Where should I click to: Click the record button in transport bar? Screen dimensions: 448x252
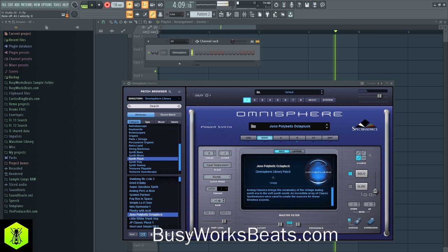tap(107, 5)
